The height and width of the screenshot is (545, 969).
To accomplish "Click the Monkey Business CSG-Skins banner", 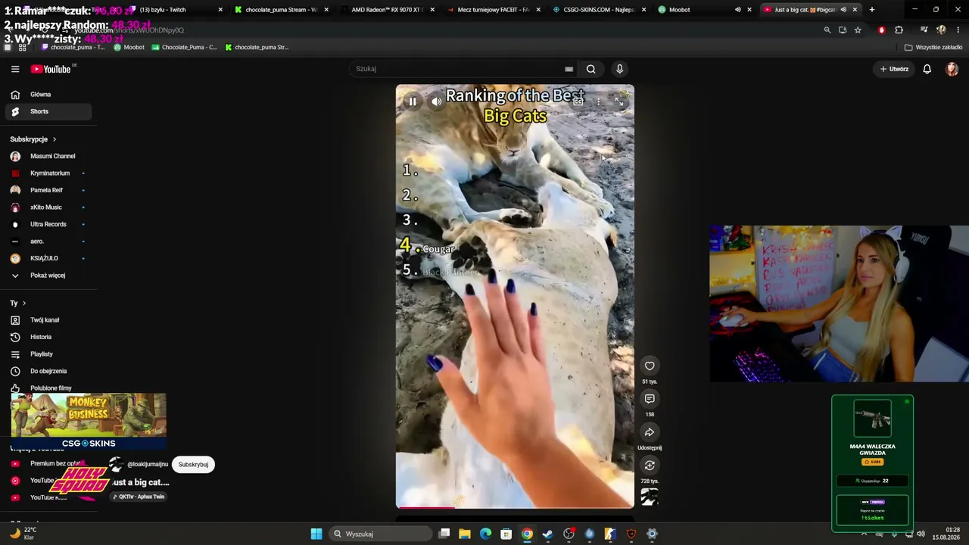I will [x=89, y=422].
